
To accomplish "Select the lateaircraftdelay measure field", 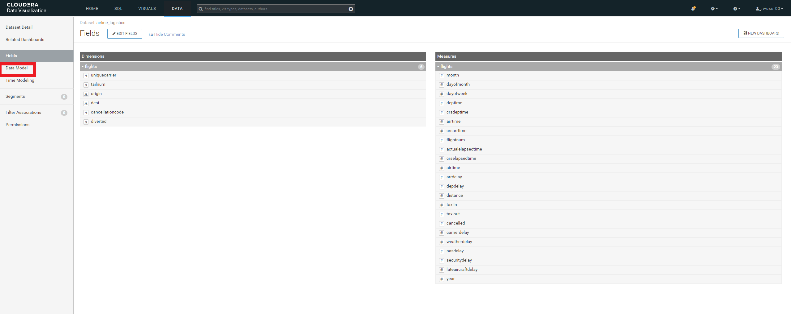I will 608,270.
